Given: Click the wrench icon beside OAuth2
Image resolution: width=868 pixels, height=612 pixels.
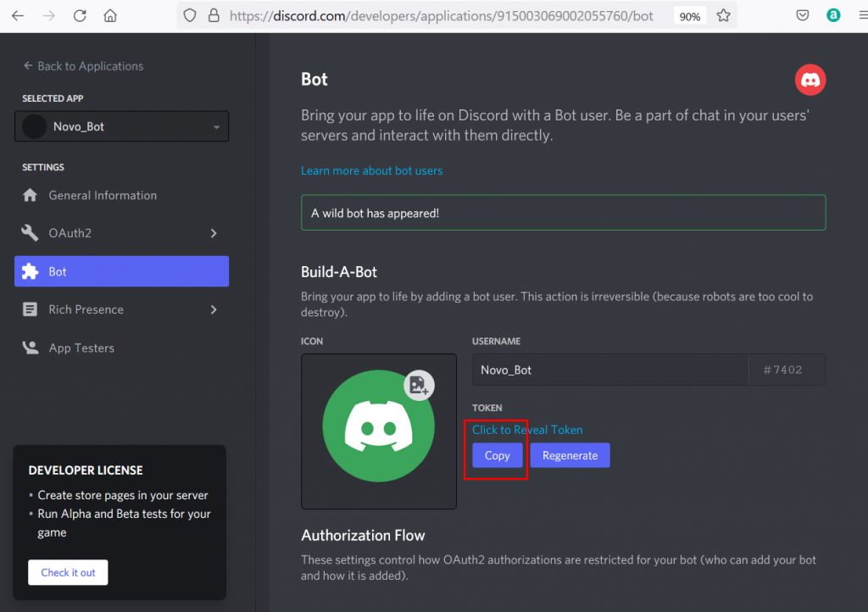Looking at the screenshot, I should tap(30, 233).
